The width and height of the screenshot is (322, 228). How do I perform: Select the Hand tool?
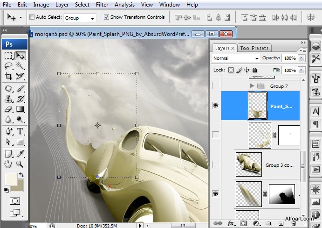(x=8, y=164)
